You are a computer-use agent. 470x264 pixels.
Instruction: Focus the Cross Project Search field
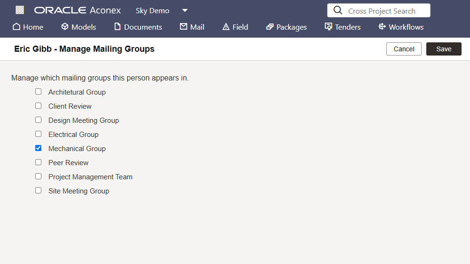pos(378,10)
